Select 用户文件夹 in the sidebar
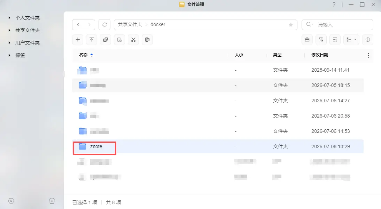381x209 pixels. 28,43
